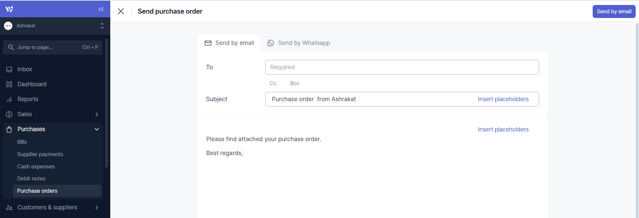The width and height of the screenshot is (639, 218).
Task: Add Bcc recipients
Action: [295, 83]
